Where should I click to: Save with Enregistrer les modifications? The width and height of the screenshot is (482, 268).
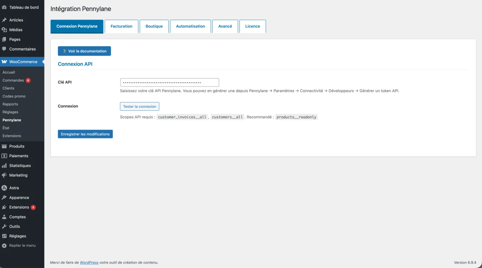click(x=85, y=134)
